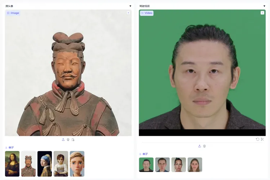
Task: Collapse the source portrait panel arrow
Action: point(130,6)
